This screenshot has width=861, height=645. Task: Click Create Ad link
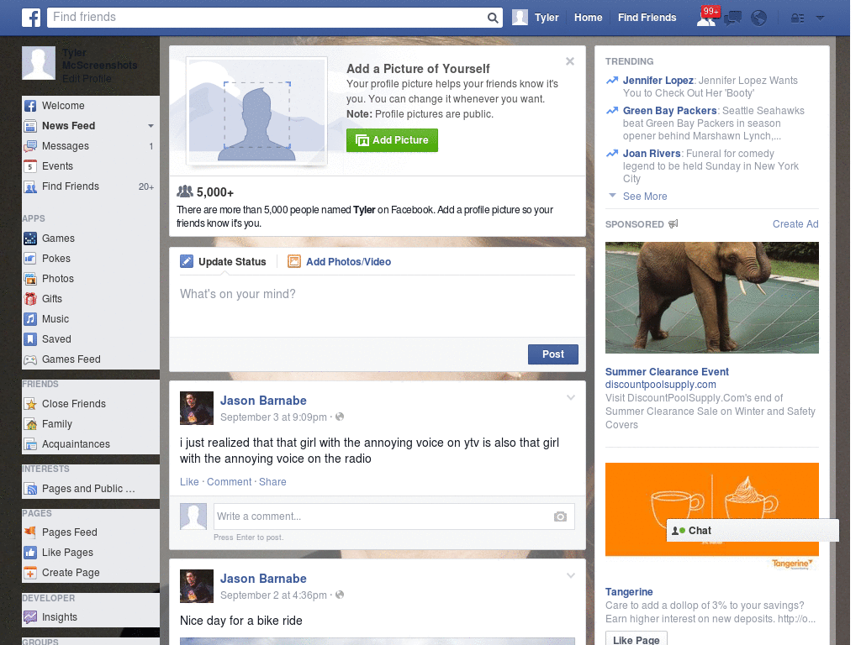tap(795, 223)
